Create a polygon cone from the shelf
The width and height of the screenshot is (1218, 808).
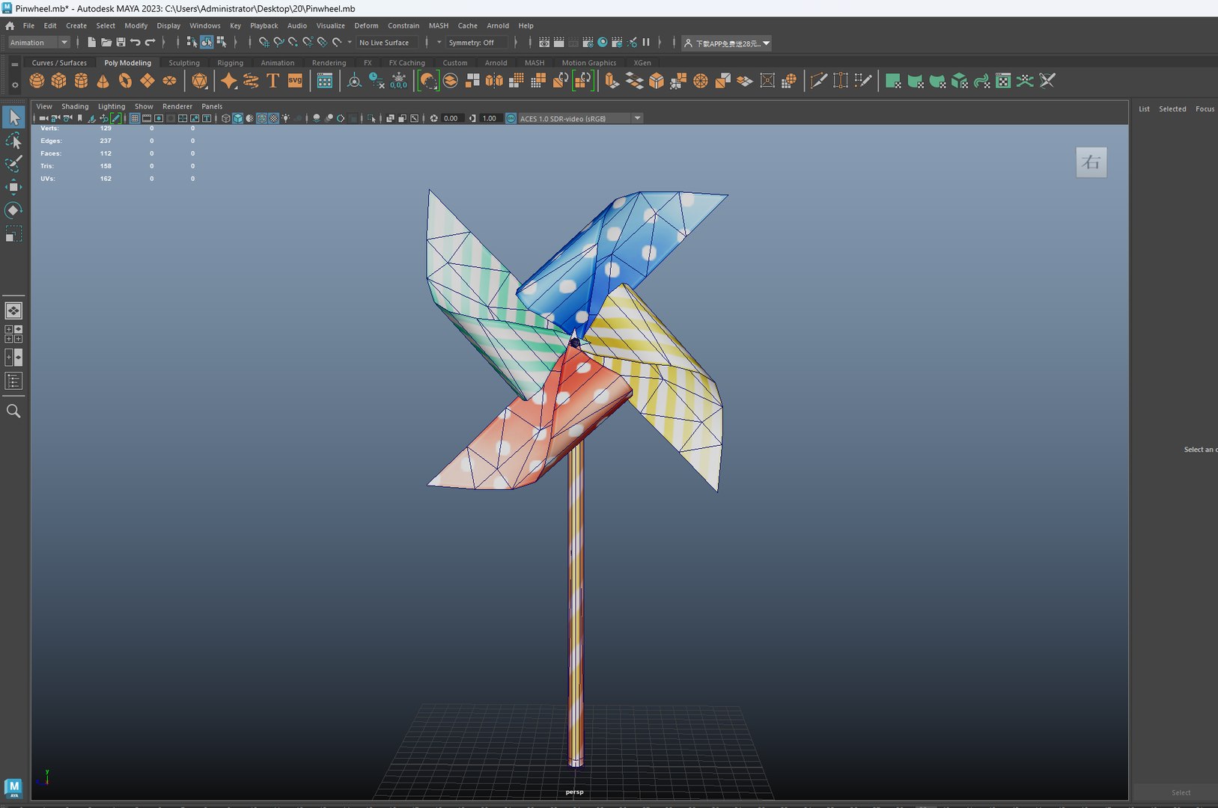tap(103, 81)
